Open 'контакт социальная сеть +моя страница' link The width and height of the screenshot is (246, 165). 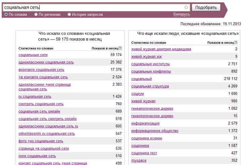pos(53,163)
